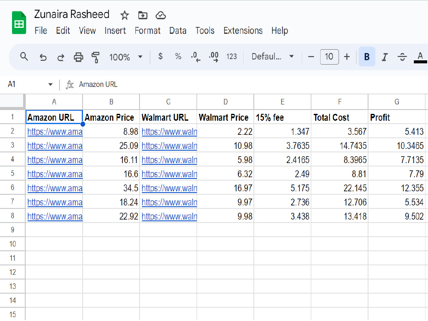Activate the paint format tool
Image resolution: width=428 pixels, height=321 pixels.
point(95,57)
